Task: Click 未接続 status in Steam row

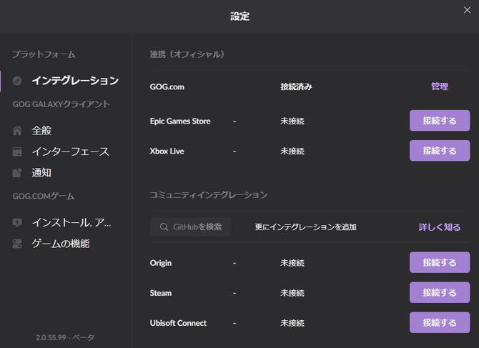Action: point(292,293)
